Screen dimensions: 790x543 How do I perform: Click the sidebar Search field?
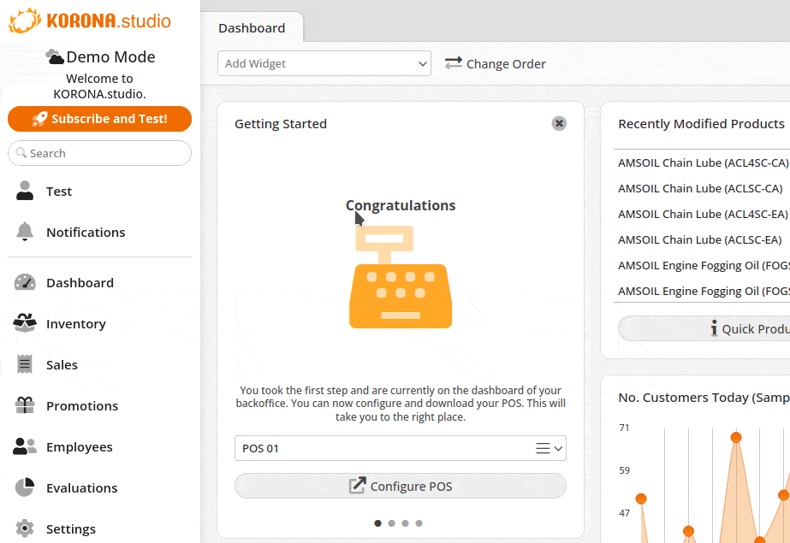(100, 153)
